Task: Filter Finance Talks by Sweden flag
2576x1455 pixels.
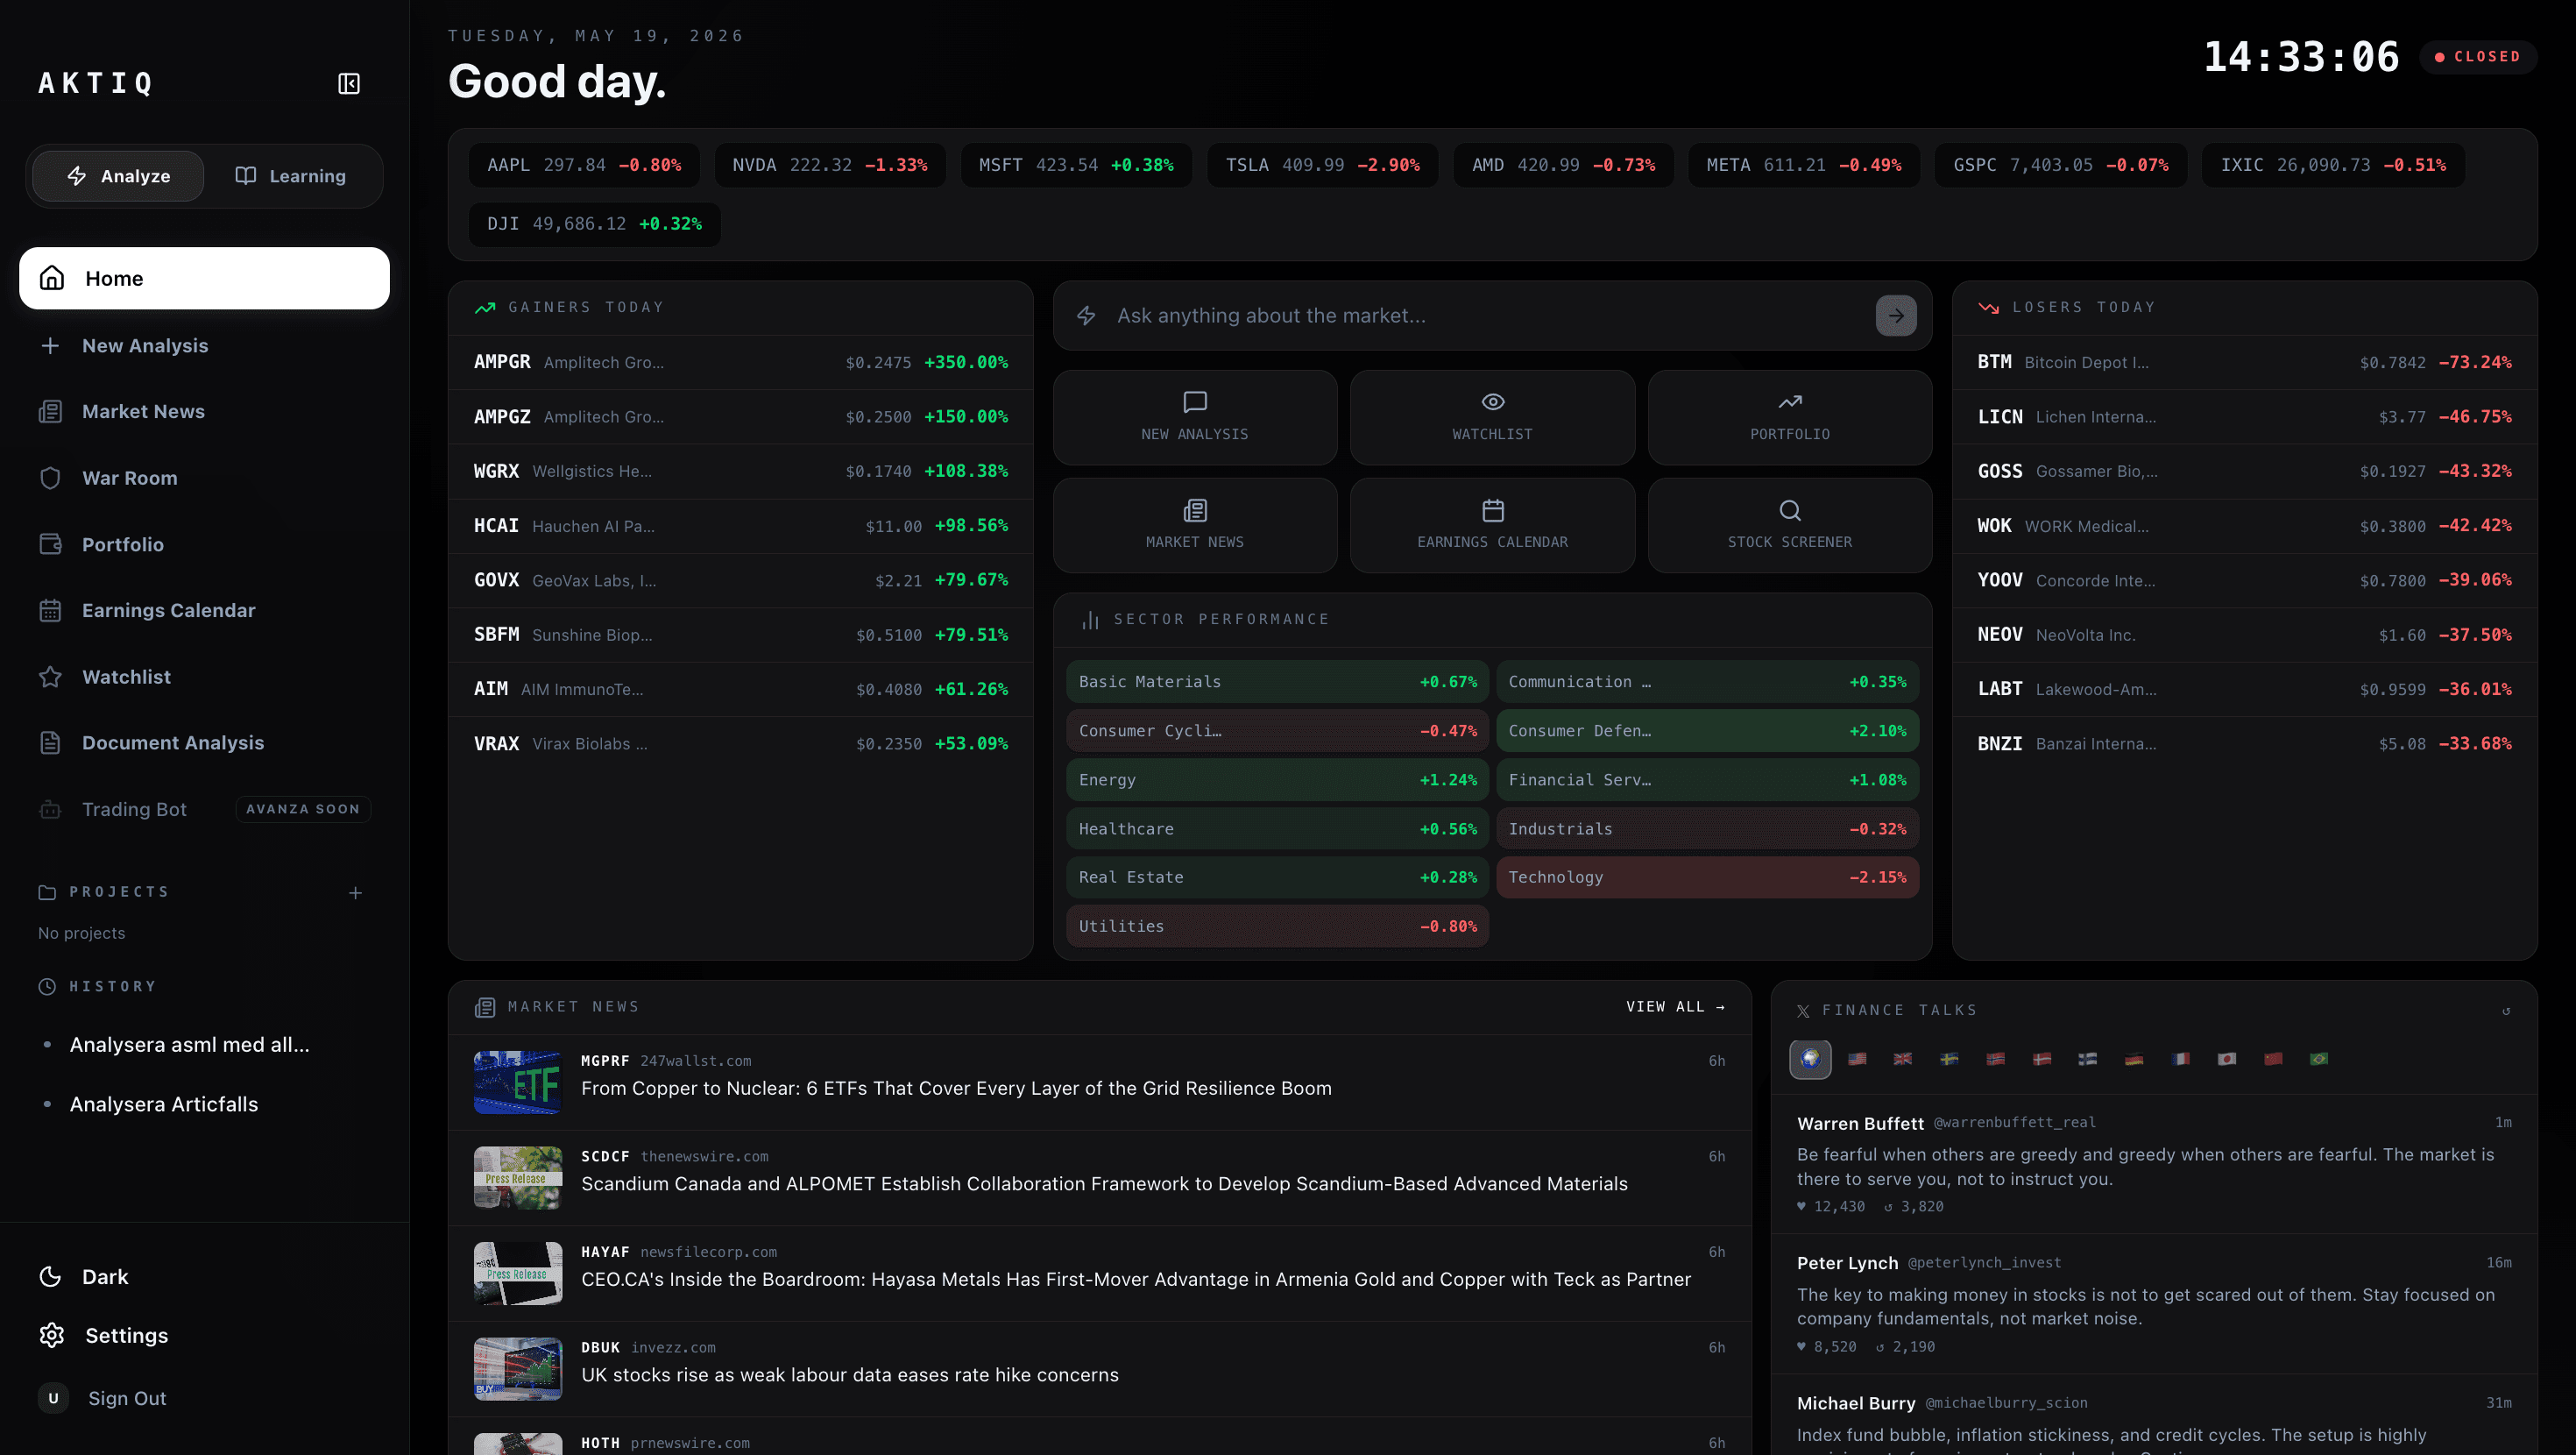Action: 1949,1059
